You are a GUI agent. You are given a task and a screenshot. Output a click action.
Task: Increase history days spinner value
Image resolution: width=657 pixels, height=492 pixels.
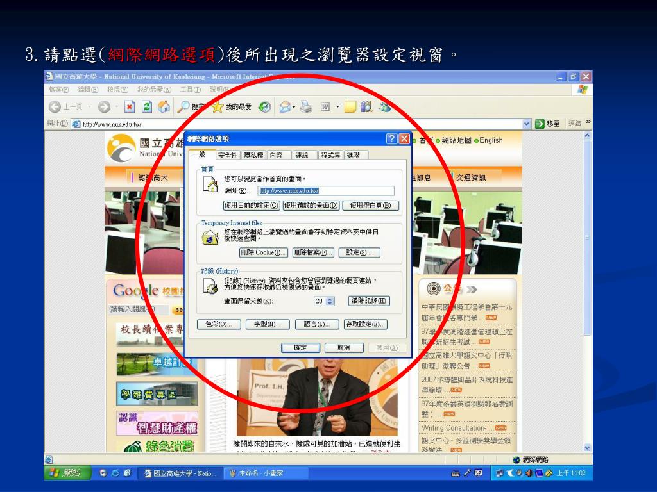(x=330, y=299)
